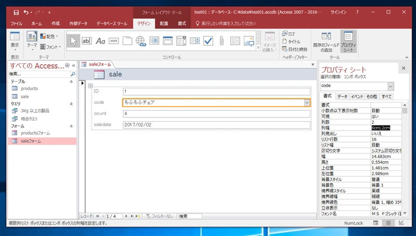416x236 pixels.
Task: Switch to the データ property tab
Action: tap(342, 97)
